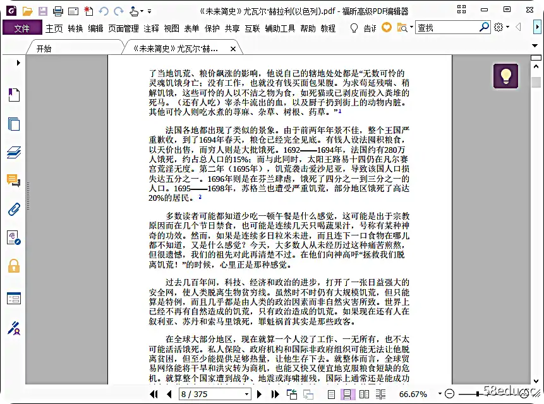Open the Page Thumbnails panel
Screen dimensions: 544x404
point(14,124)
